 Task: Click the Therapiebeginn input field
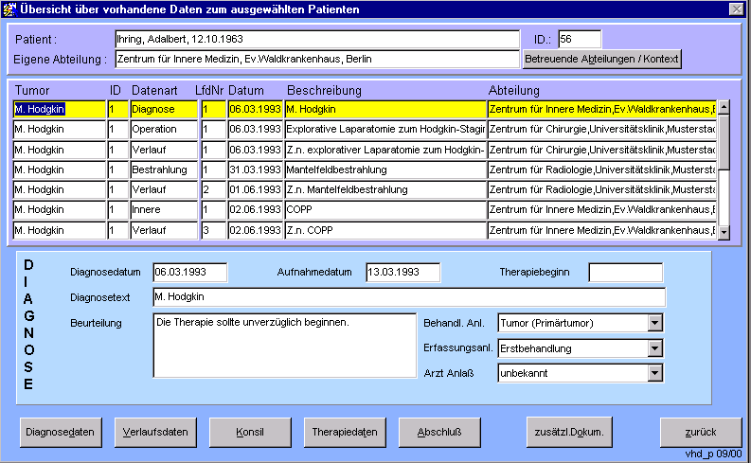(625, 273)
